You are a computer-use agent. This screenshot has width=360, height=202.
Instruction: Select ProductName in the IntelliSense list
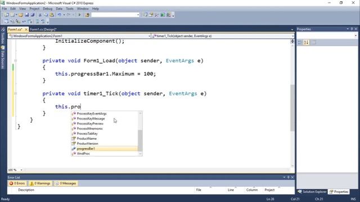coord(105,139)
